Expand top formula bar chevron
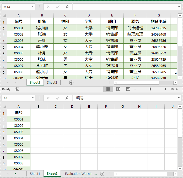 (x=179, y=7)
